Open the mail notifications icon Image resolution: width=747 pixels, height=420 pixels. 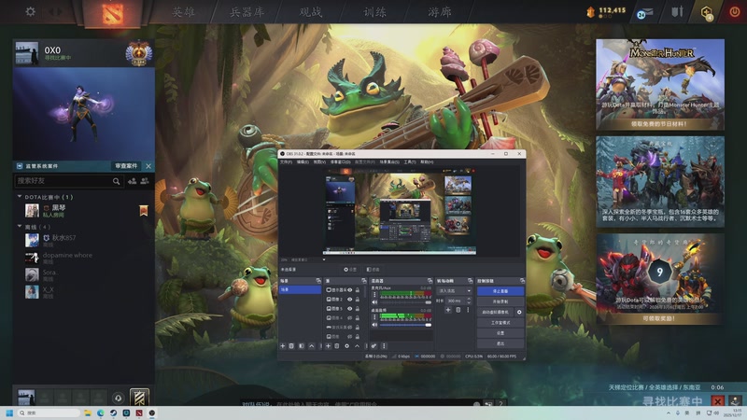645,13
